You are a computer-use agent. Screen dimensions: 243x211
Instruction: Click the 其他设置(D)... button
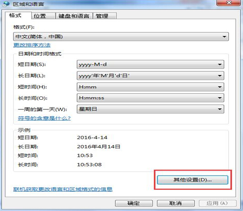(193, 180)
